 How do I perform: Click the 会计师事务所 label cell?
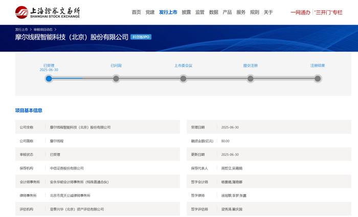[30, 182]
